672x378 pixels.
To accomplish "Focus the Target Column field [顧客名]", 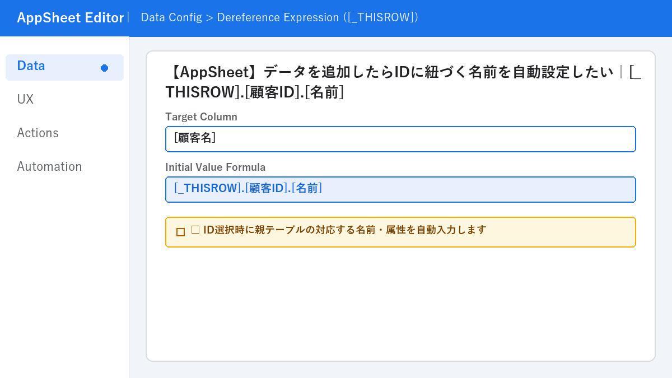I will [x=400, y=139].
